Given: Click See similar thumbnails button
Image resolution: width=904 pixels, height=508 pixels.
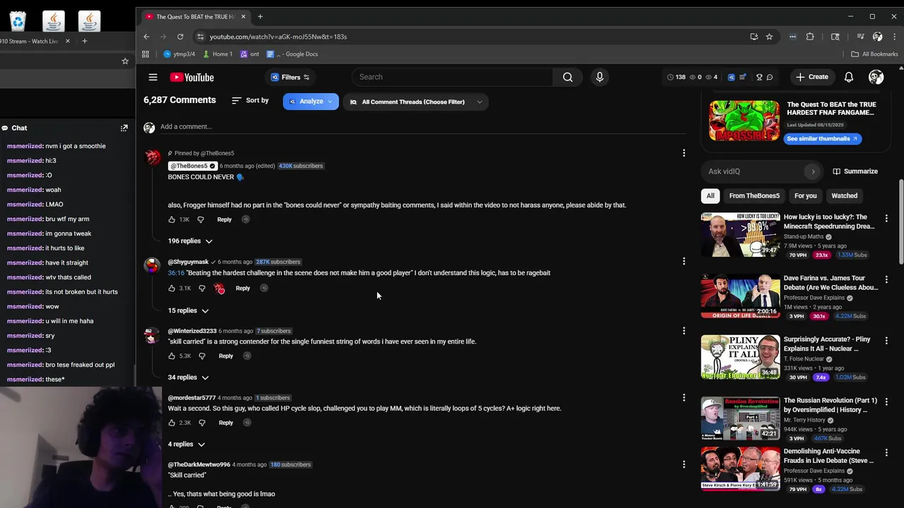Looking at the screenshot, I should [822, 139].
